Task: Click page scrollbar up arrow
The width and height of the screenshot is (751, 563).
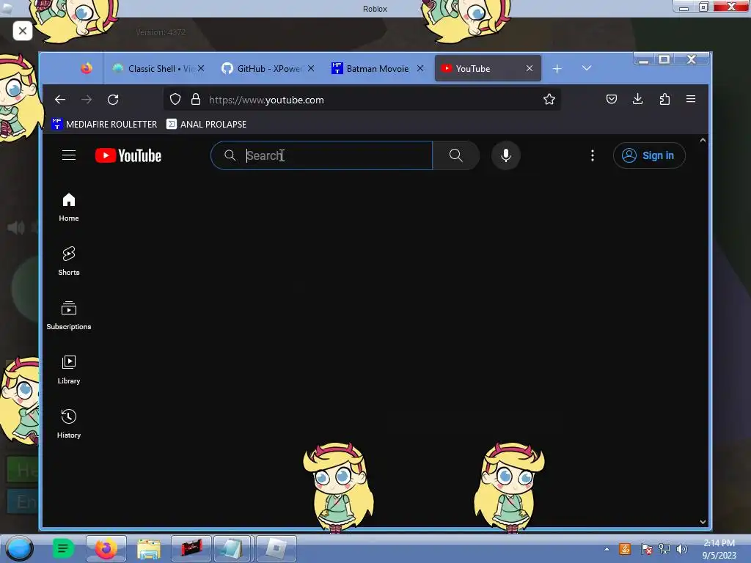Action: 703,140
